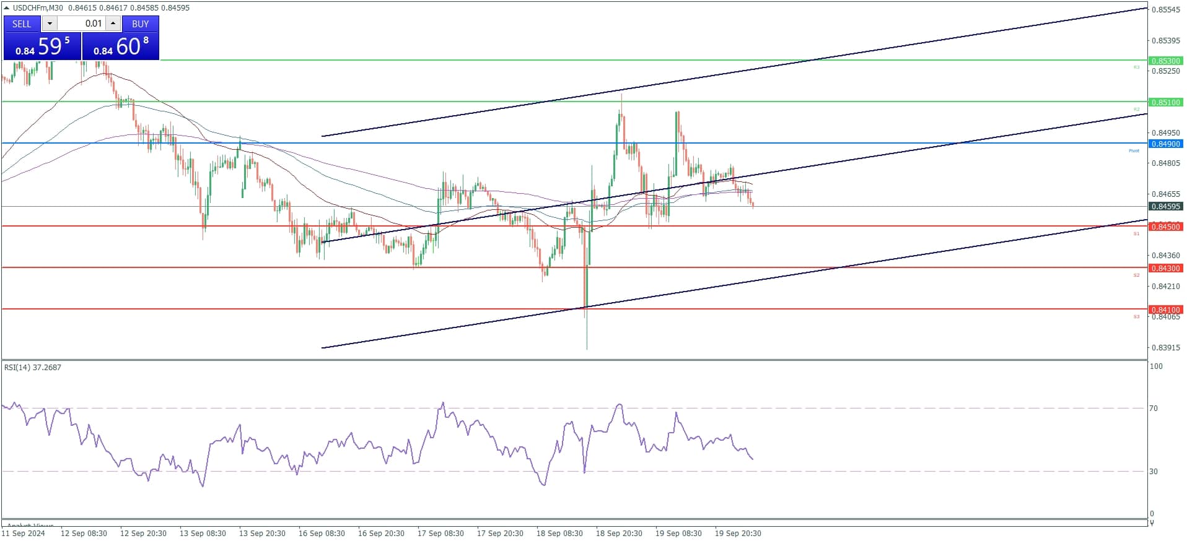The image size is (1187, 541).
Task: Click the 17 Sep 20:30 time label
Action: point(500,533)
